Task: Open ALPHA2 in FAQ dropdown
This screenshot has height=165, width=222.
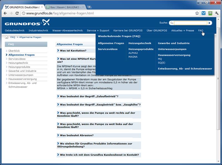Action: pyautogui.click(x=133, y=53)
